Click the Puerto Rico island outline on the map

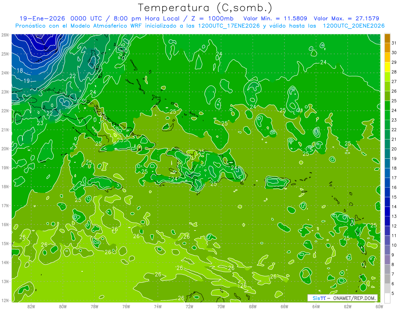click(277, 183)
